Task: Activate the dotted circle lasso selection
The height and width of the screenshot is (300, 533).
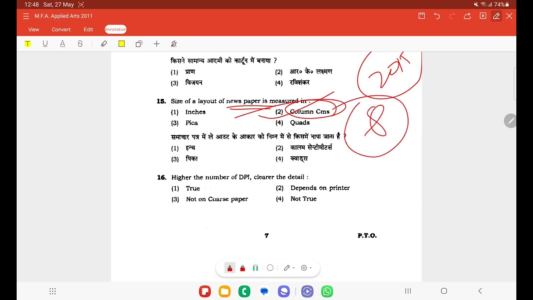Action: 270,268
